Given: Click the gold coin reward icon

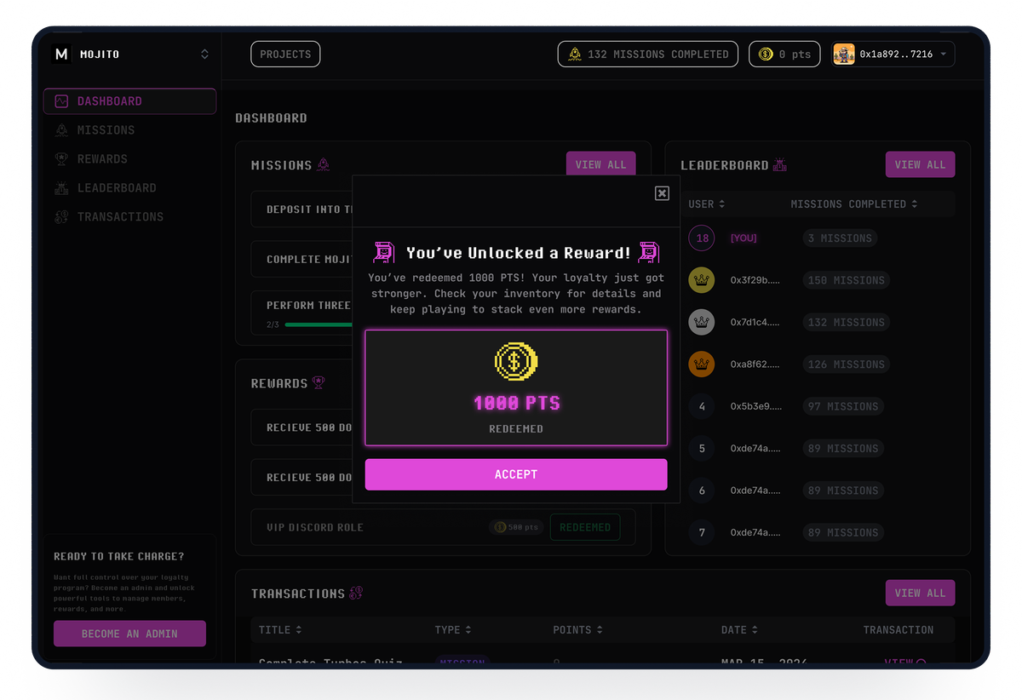Looking at the screenshot, I should (516, 361).
